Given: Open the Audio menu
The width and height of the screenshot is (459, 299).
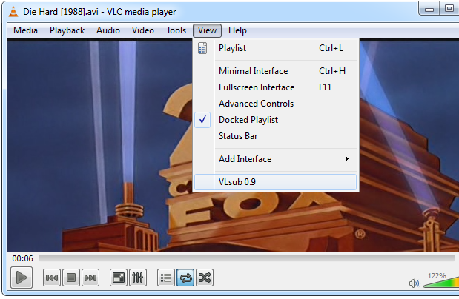Looking at the screenshot, I should (x=108, y=30).
